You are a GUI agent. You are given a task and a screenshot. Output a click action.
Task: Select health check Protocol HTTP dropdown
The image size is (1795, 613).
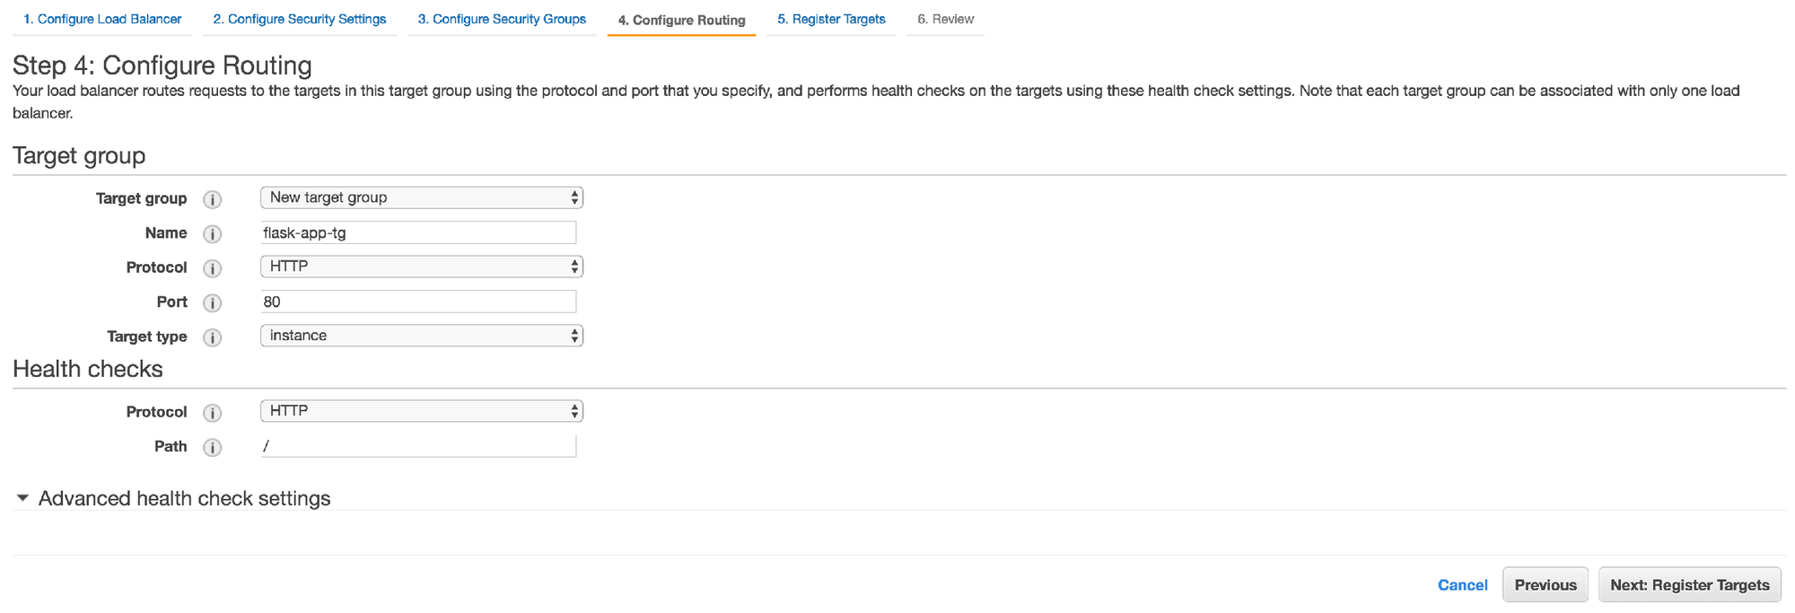(x=422, y=411)
